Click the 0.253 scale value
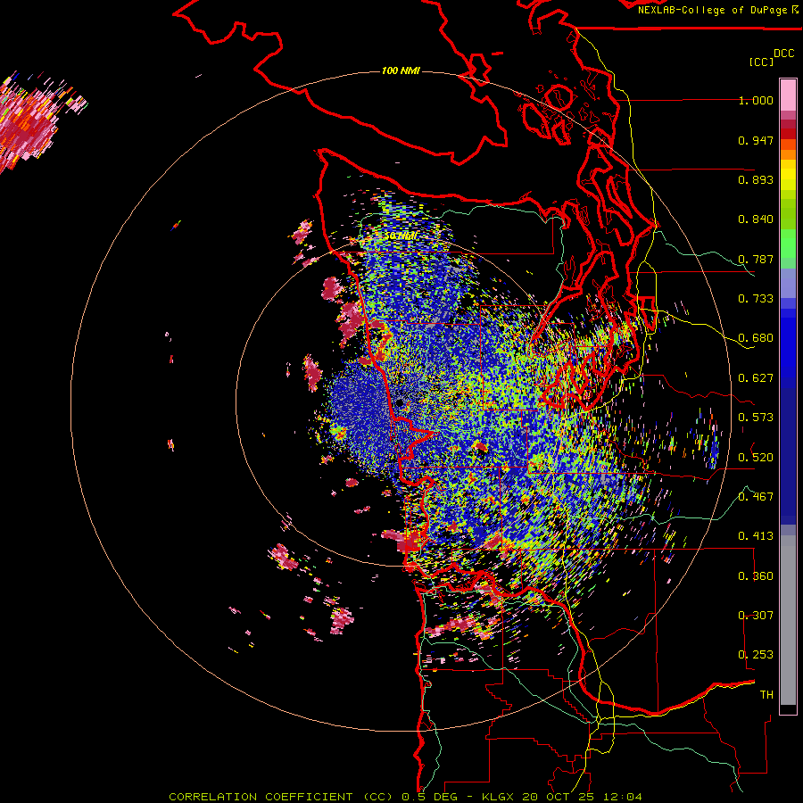This screenshot has height=803, width=803. pos(756,655)
